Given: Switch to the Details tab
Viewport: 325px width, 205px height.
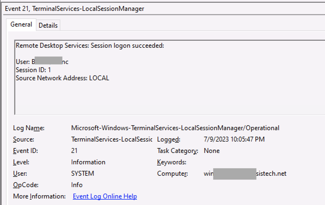Looking at the screenshot, I should tap(48, 25).
